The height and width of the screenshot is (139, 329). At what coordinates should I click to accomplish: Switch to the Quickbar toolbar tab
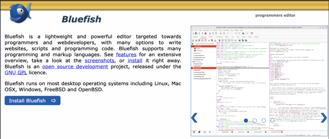pyautogui.click(x=195, y=37)
